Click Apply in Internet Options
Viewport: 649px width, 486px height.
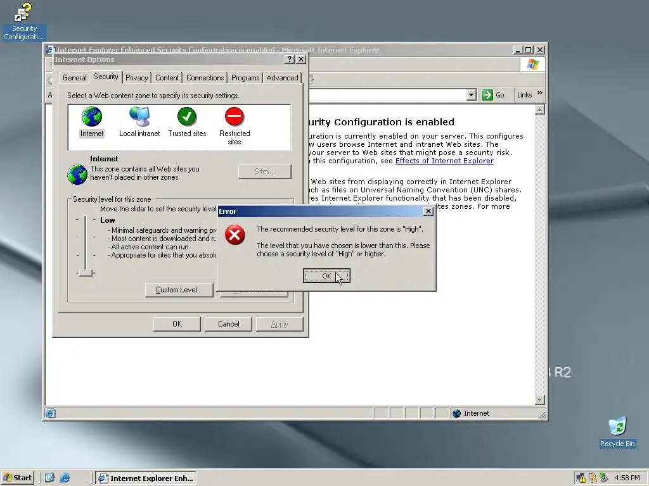click(280, 324)
